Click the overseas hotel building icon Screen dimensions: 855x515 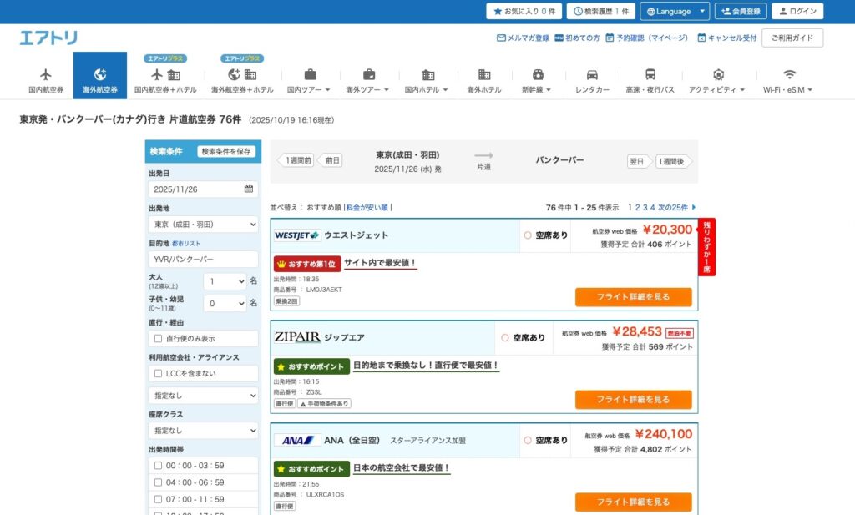[484, 74]
